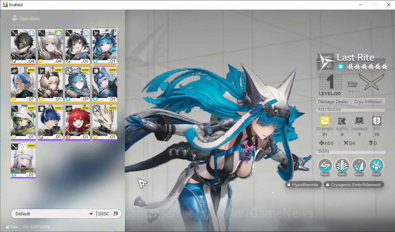This screenshot has height=232, width=395.
Task: Select the blue-and-white haired NEW operator card
Action: (x=23, y=85)
